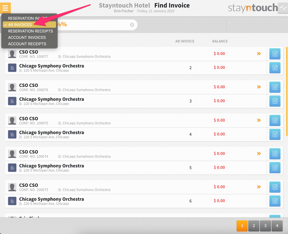Screen dimensions: 288x234
Task: Click the BALANCE column header
Action: tap(220, 41)
